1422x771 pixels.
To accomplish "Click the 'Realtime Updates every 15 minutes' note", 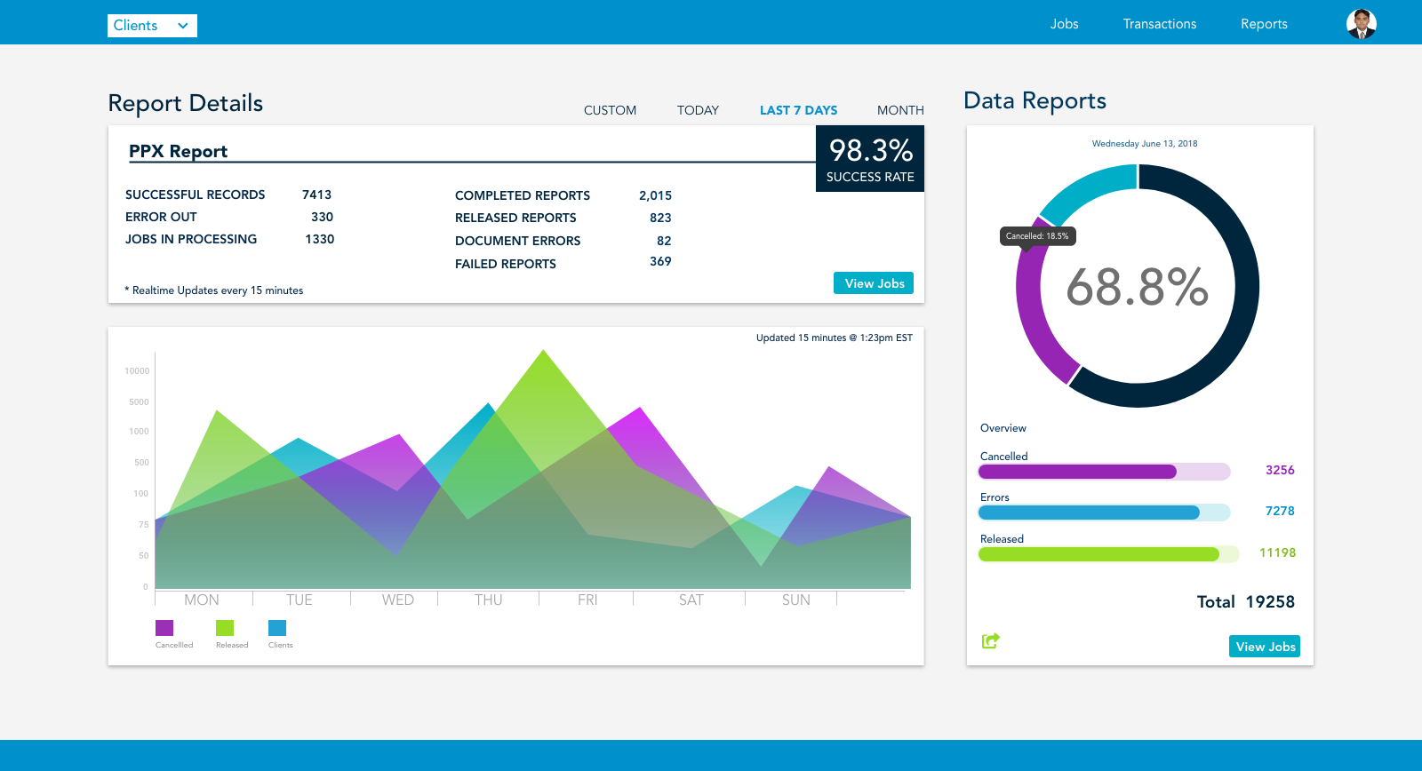I will (x=214, y=290).
